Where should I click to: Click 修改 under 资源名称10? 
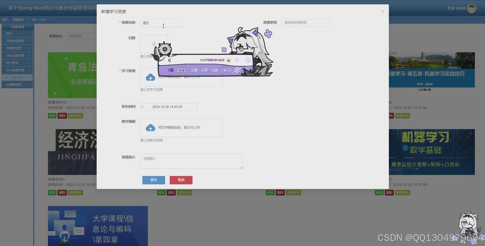tap(52, 116)
